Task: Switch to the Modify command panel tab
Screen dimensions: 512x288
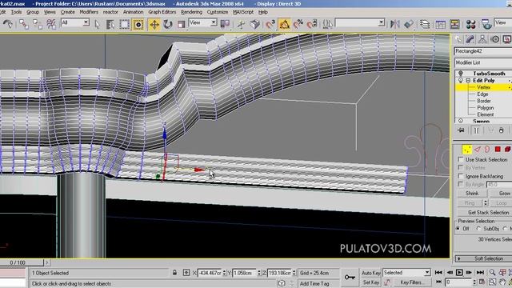Action: pos(470,39)
